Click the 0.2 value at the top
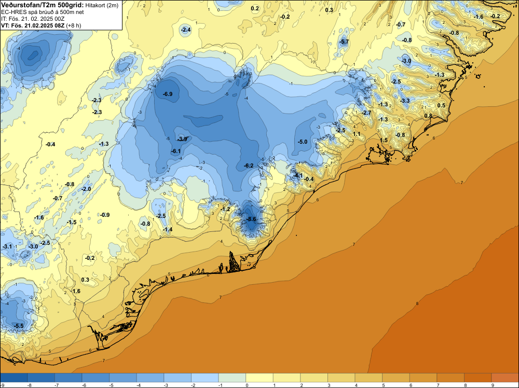519x388 pixels. pyautogui.click(x=255, y=8)
